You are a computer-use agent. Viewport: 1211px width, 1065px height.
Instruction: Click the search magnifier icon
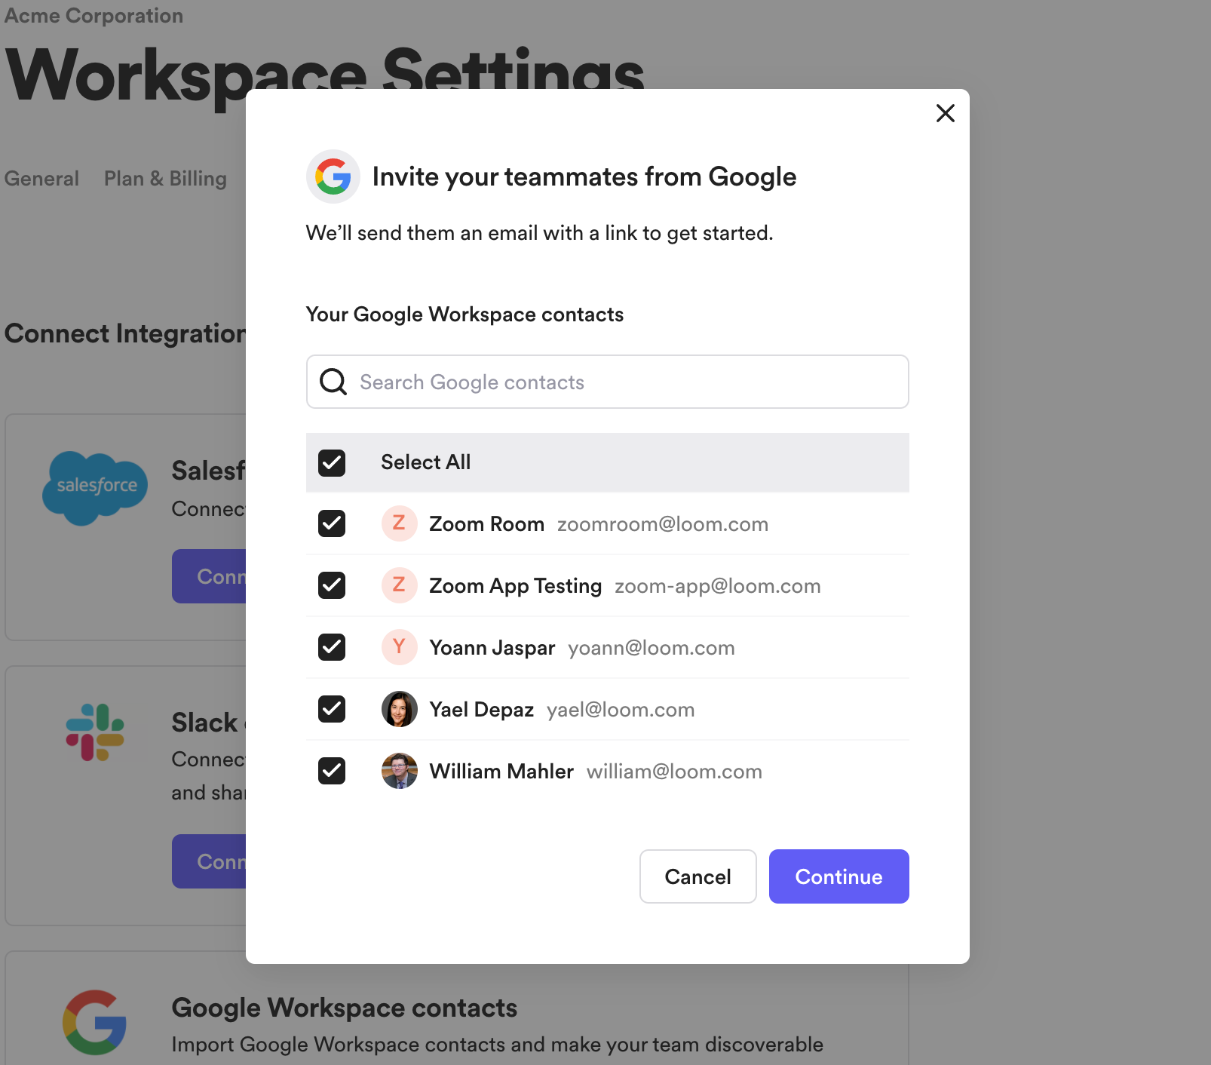(x=332, y=382)
